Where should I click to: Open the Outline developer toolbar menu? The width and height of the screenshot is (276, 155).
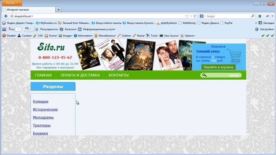[124, 36]
